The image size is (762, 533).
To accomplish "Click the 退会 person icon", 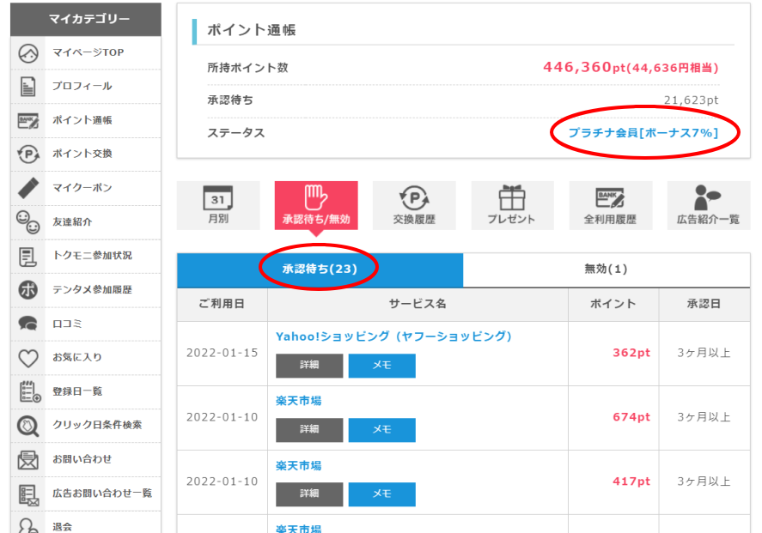I will [x=28, y=525].
